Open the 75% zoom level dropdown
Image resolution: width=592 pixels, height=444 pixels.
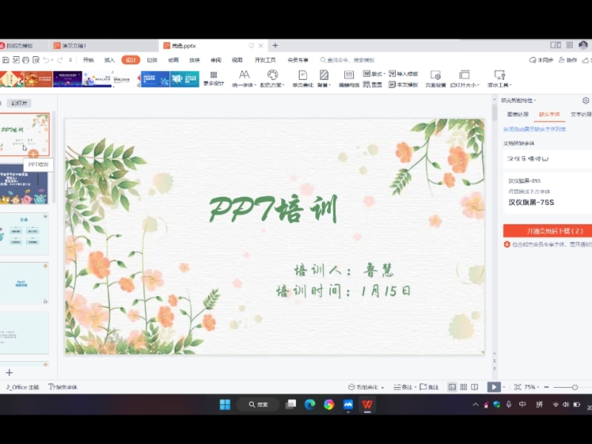coord(532,387)
